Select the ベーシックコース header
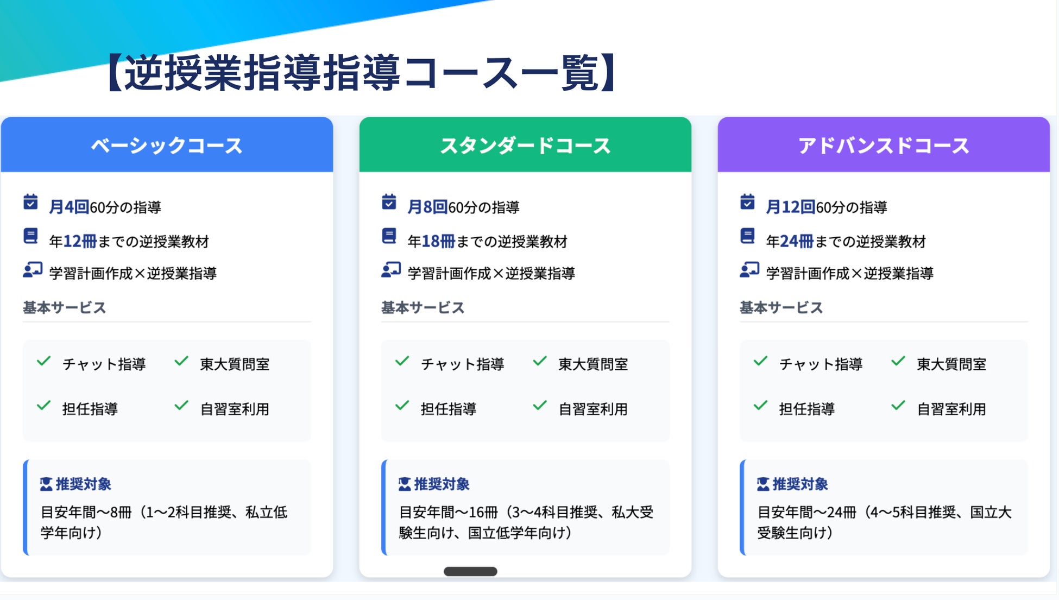 (x=167, y=145)
